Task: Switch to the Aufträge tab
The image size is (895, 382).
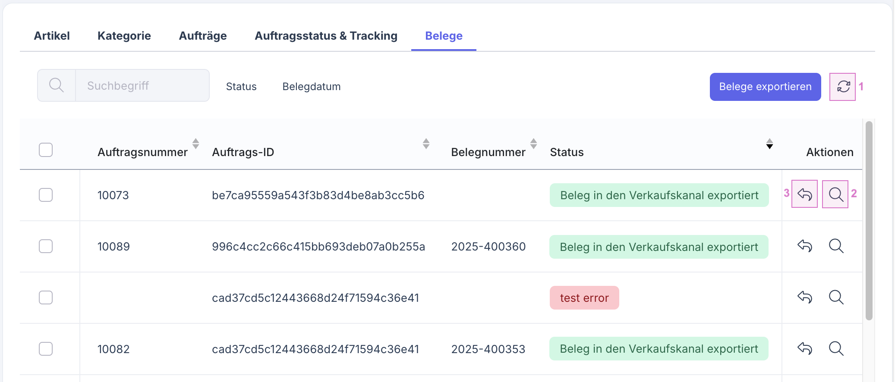Action: click(203, 36)
